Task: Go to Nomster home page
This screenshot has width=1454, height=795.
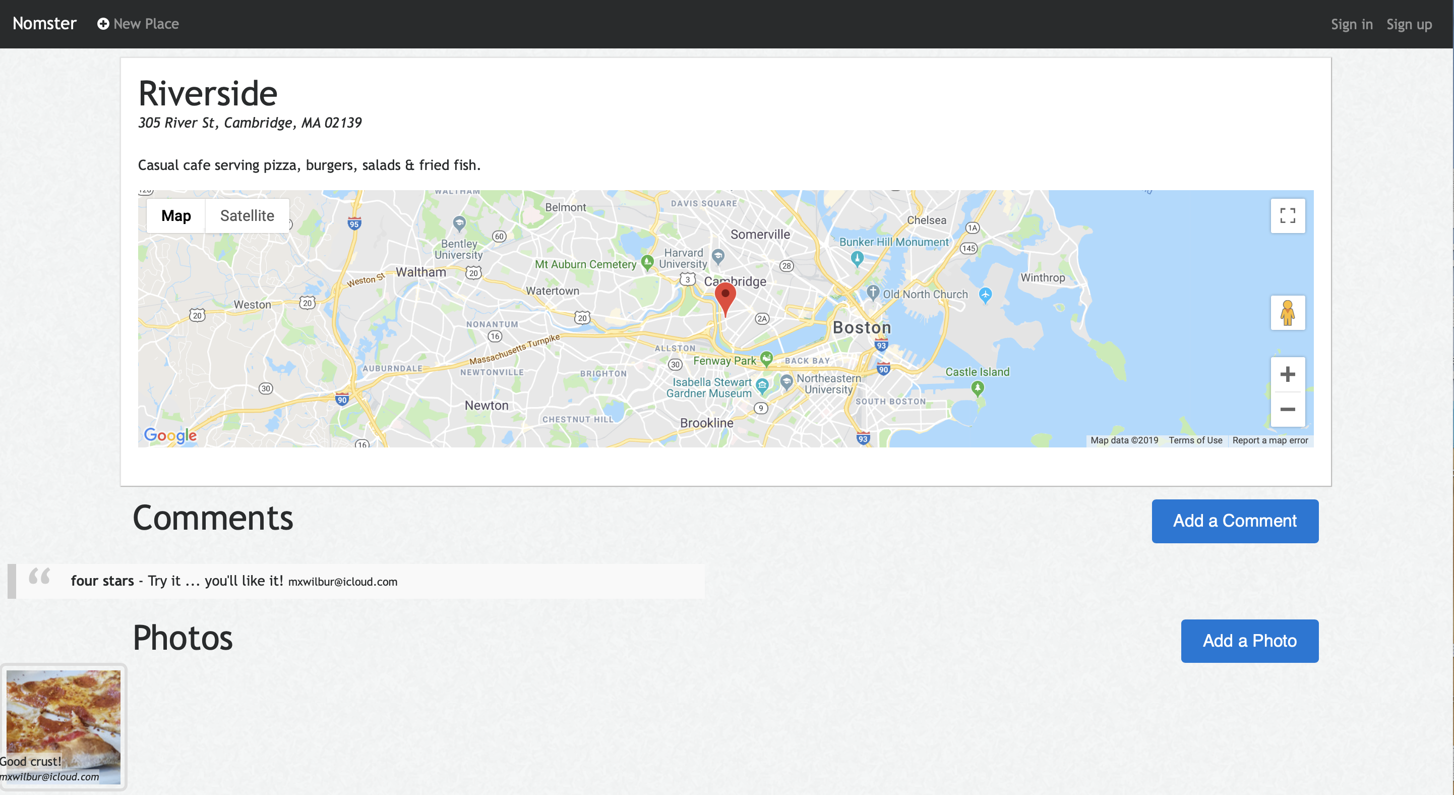Action: 44,24
